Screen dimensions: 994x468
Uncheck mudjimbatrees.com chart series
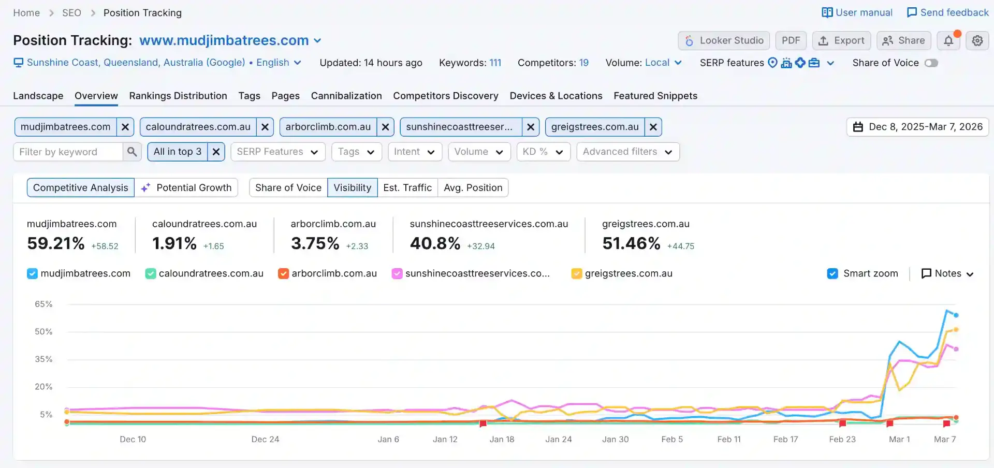[x=32, y=273]
